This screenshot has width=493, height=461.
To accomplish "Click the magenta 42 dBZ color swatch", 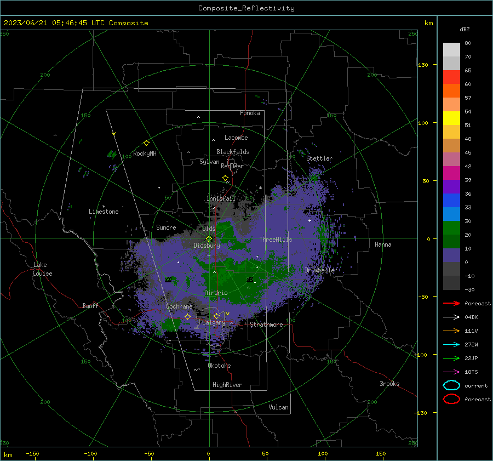I will [451, 173].
